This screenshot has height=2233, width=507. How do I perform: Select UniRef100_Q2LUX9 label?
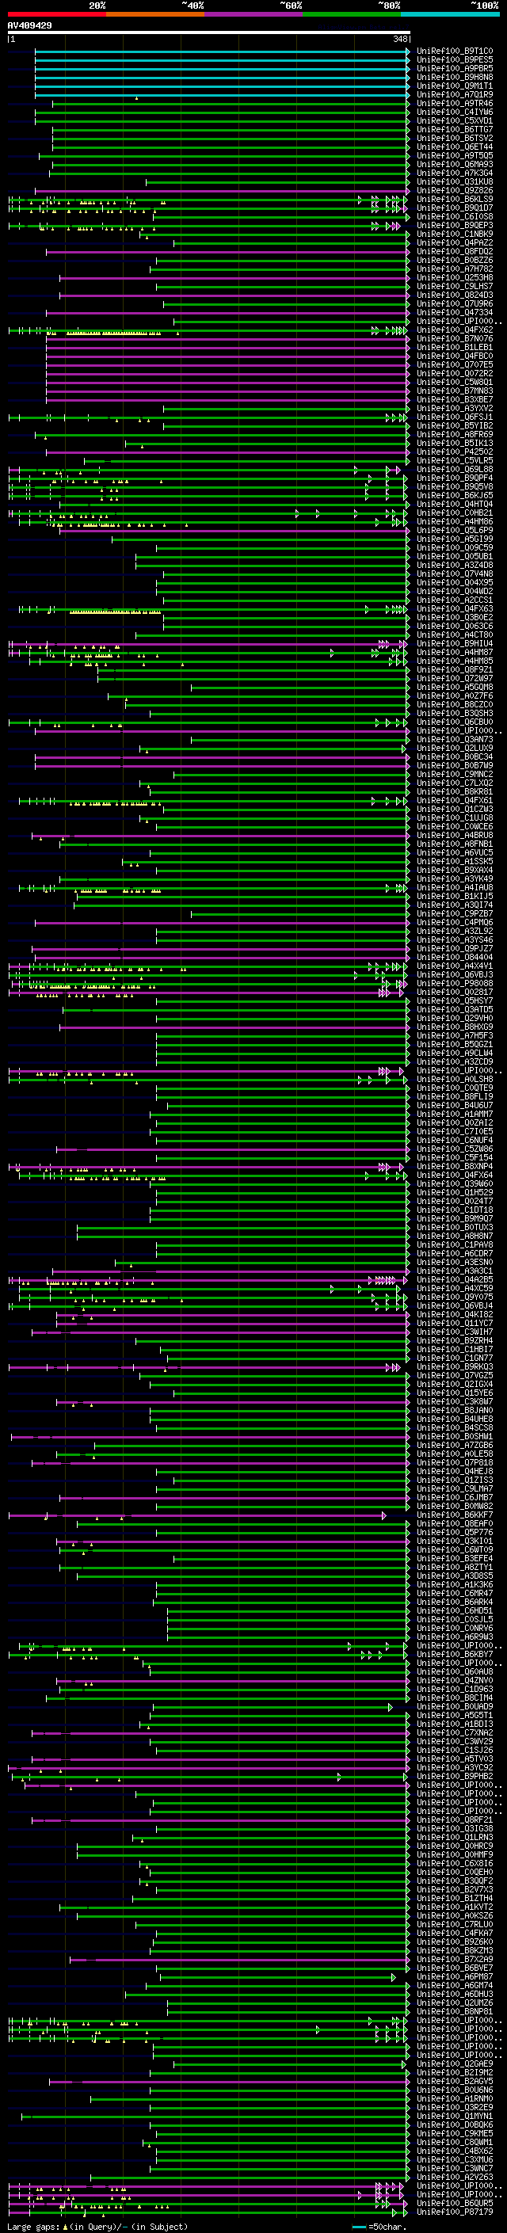click(455, 748)
